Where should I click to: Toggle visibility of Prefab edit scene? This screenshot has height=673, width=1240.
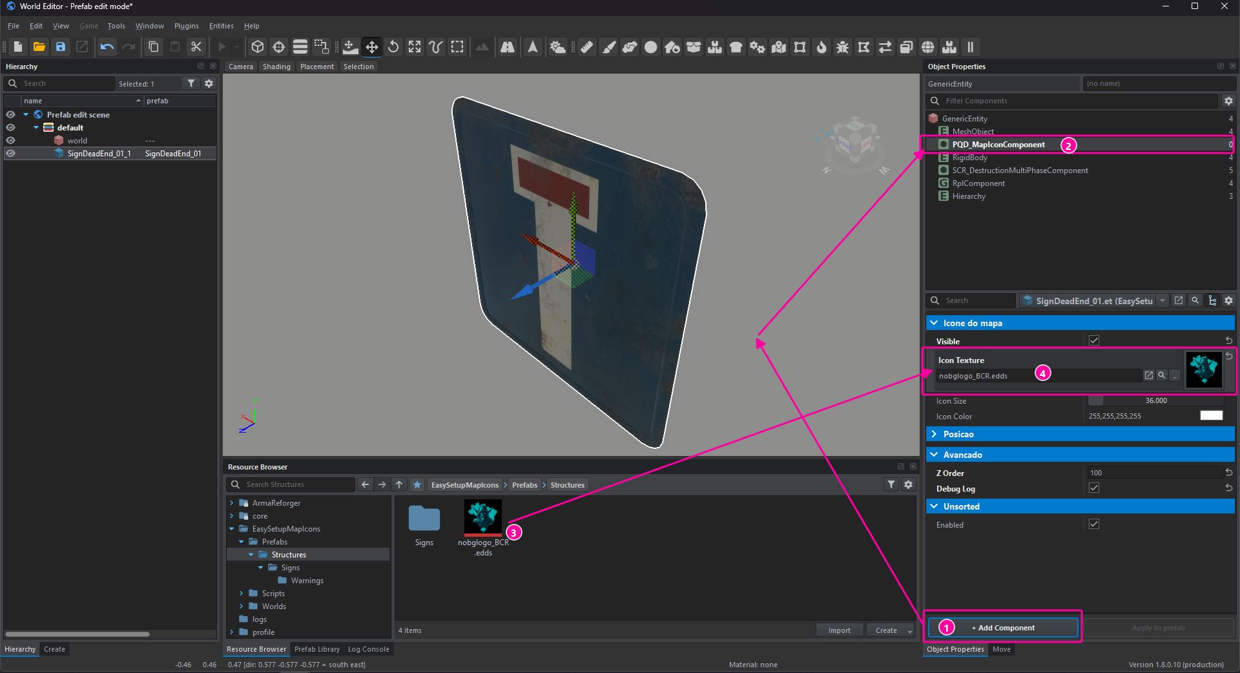click(10, 114)
